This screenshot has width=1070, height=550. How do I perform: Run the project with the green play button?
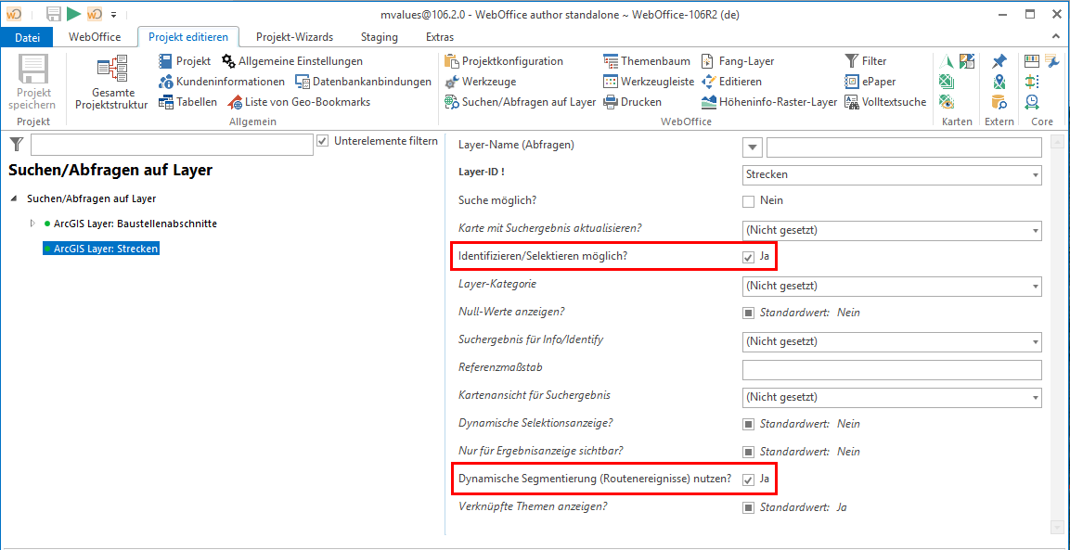tap(73, 14)
